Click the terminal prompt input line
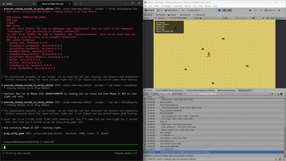286x161 pixels. pos(70,147)
